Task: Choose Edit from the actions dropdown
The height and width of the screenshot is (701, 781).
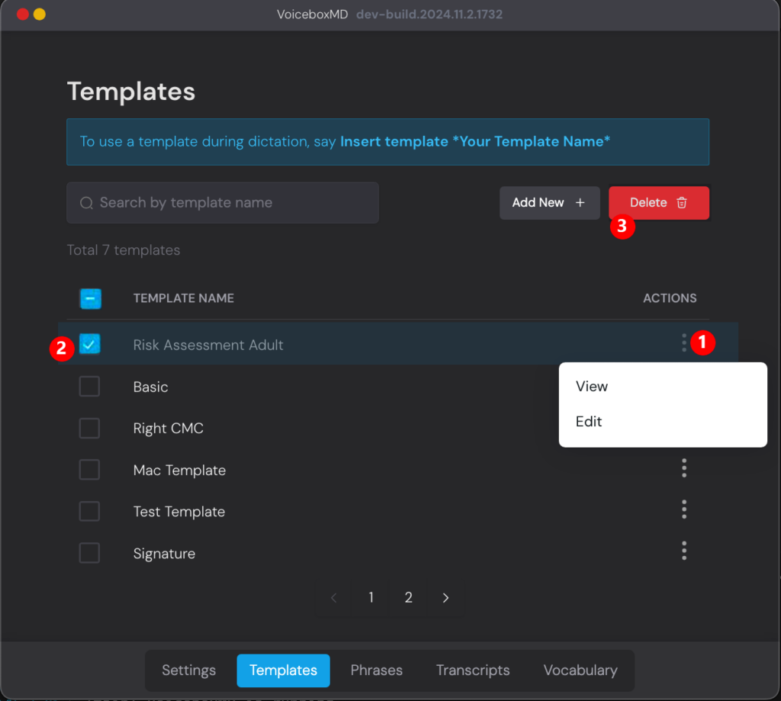Action: point(589,421)
